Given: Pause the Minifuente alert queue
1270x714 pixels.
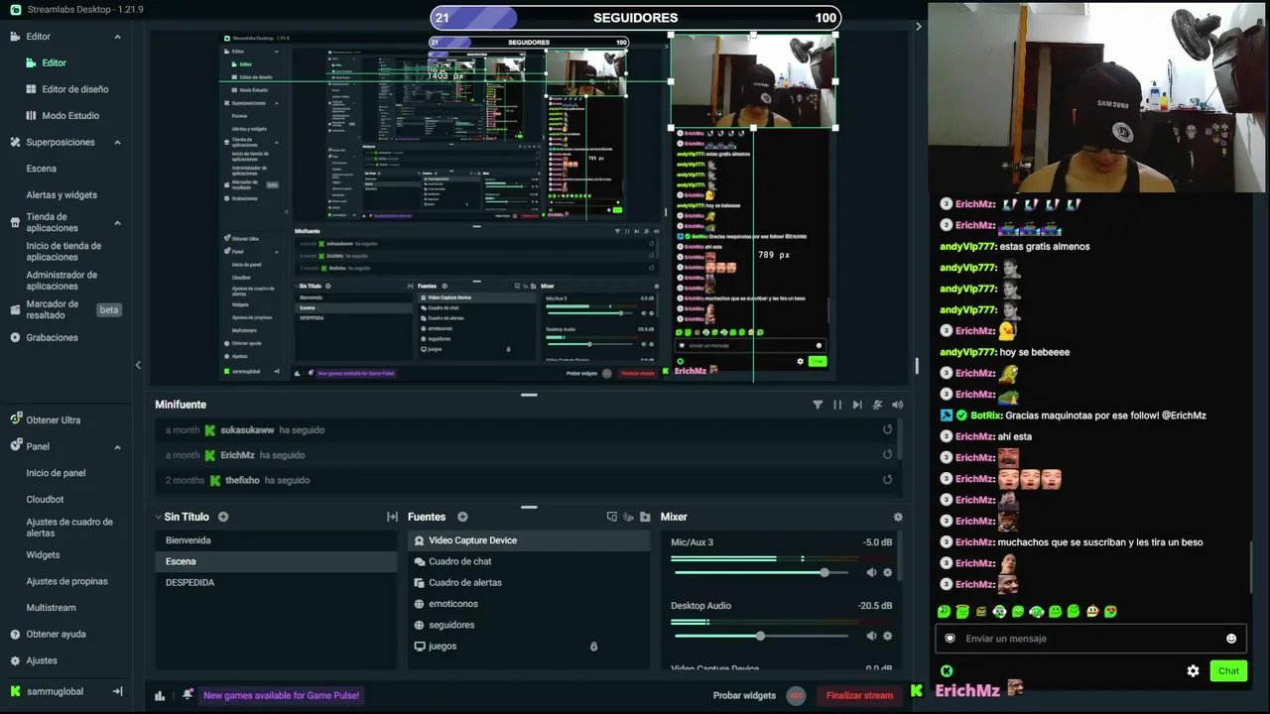Looking at the screenshot, I should [837, 405].
